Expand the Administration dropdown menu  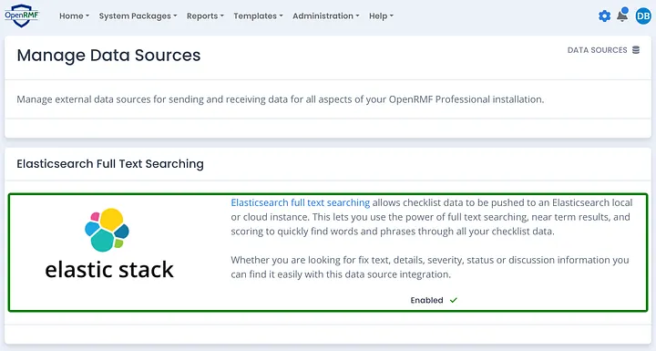coord(326,15)
